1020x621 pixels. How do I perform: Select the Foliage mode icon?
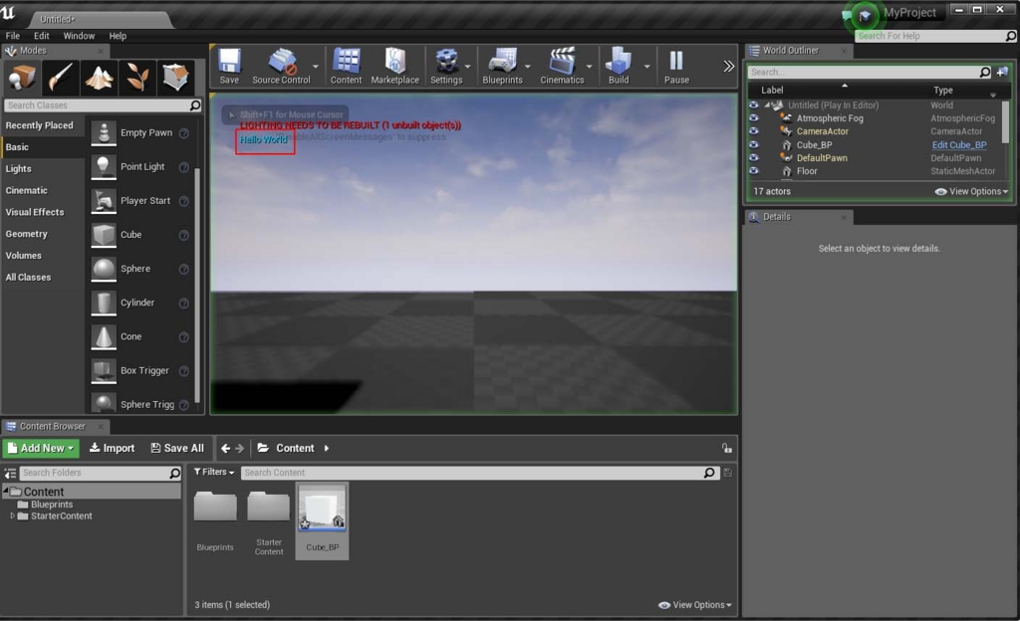pyautogui.click(x=137, y=78)
